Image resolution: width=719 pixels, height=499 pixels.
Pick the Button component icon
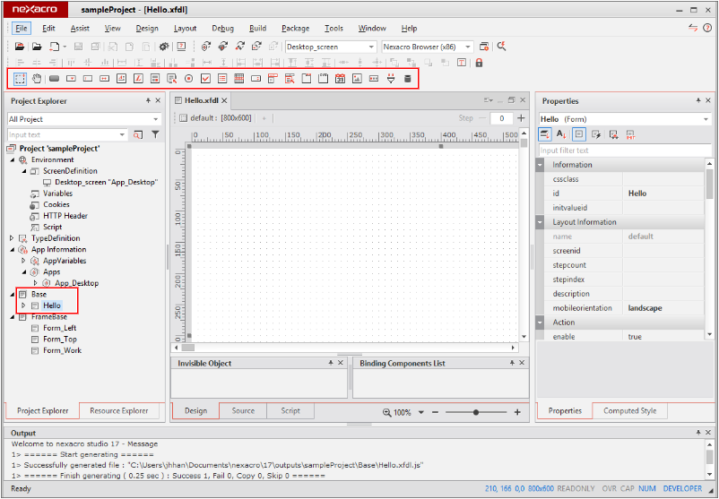click(54, 79)
